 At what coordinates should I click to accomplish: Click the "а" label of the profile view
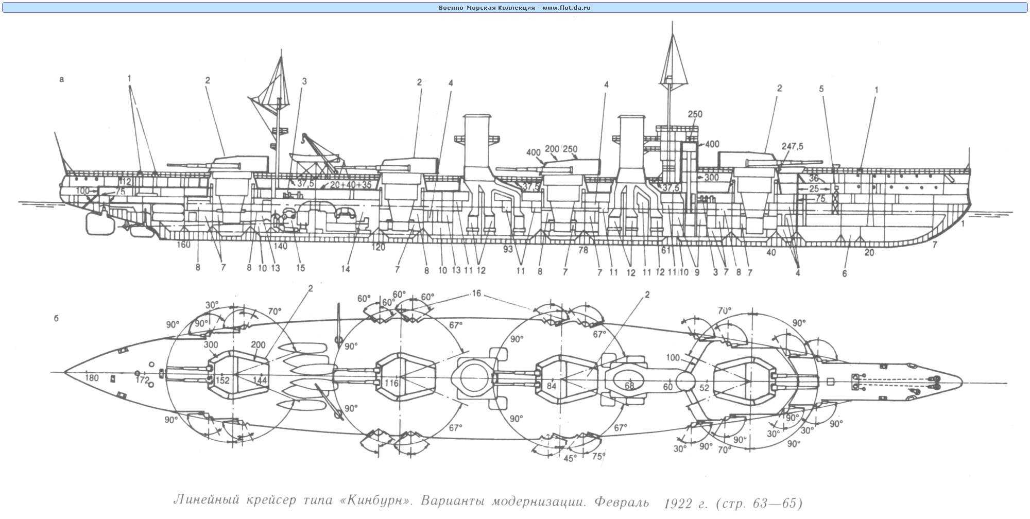click(x=62, y=79)
